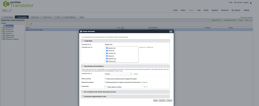
Task: Click the My Unity Project file icon
Action: coord(27,30)
